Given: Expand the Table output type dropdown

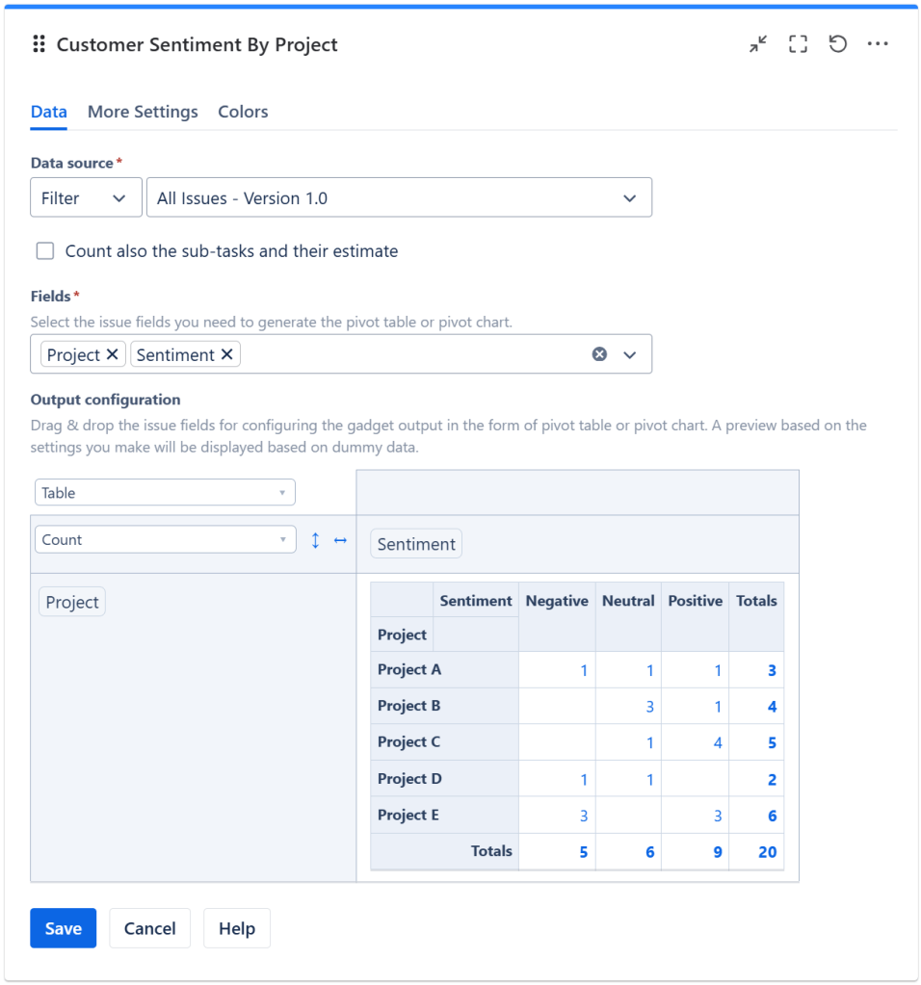Looking at the screenshot, I should 165,493.
